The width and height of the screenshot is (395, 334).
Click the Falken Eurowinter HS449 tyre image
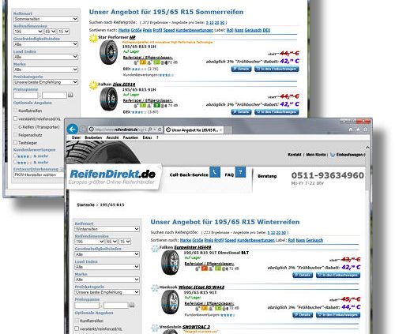(170, 262)
